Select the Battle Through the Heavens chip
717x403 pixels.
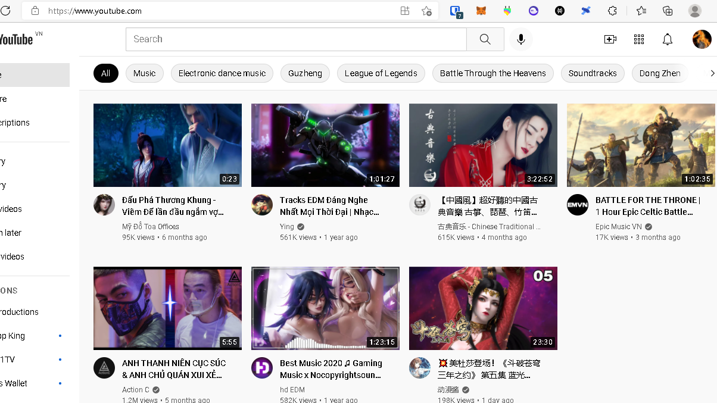pyautogui.click(x=493, y=73)
